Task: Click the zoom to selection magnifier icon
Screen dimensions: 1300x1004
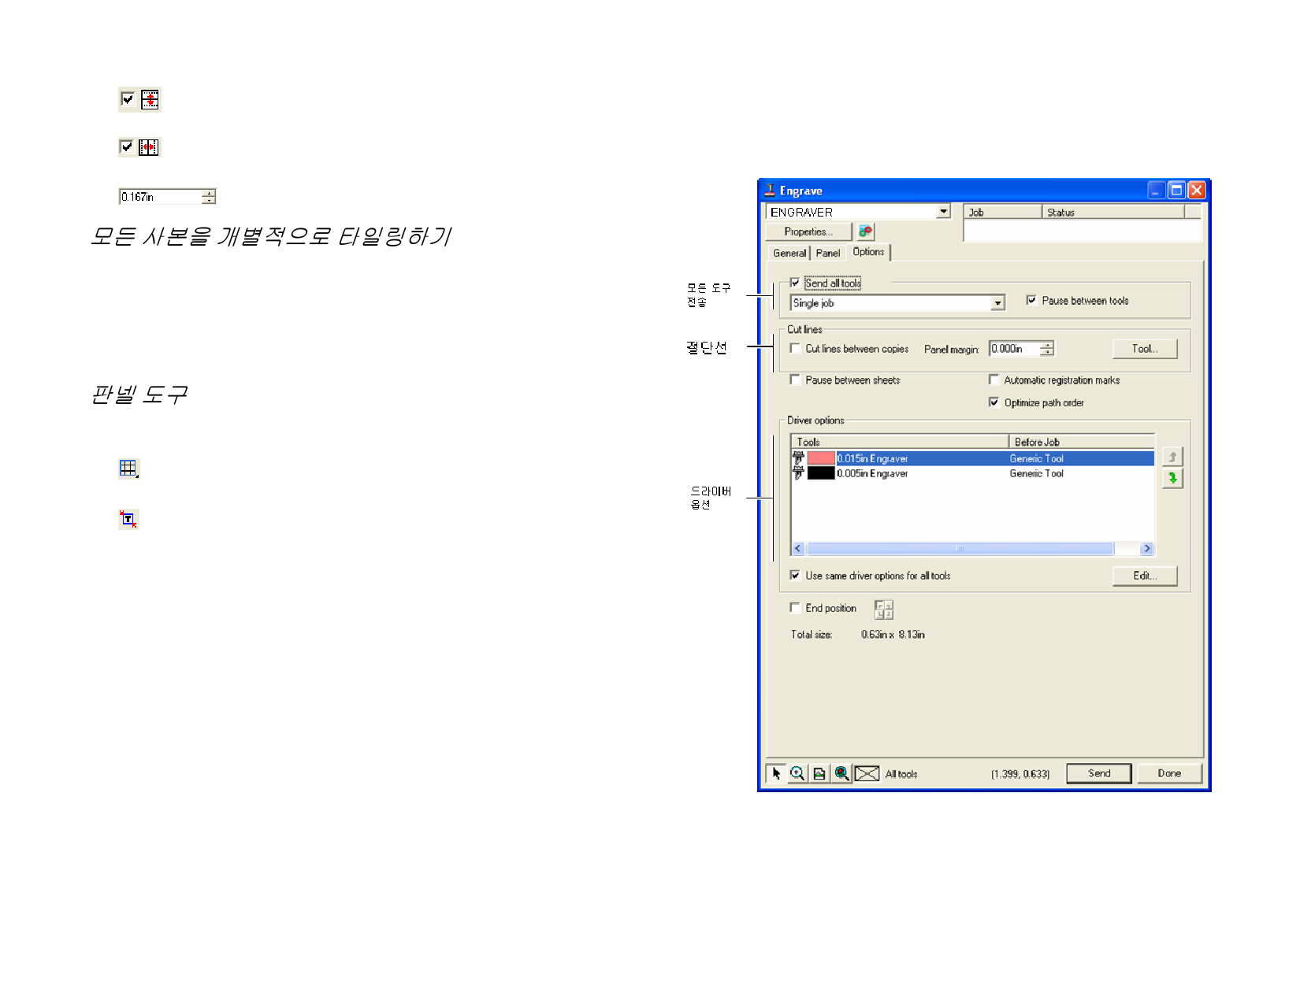Action: [x=841, y=773]
